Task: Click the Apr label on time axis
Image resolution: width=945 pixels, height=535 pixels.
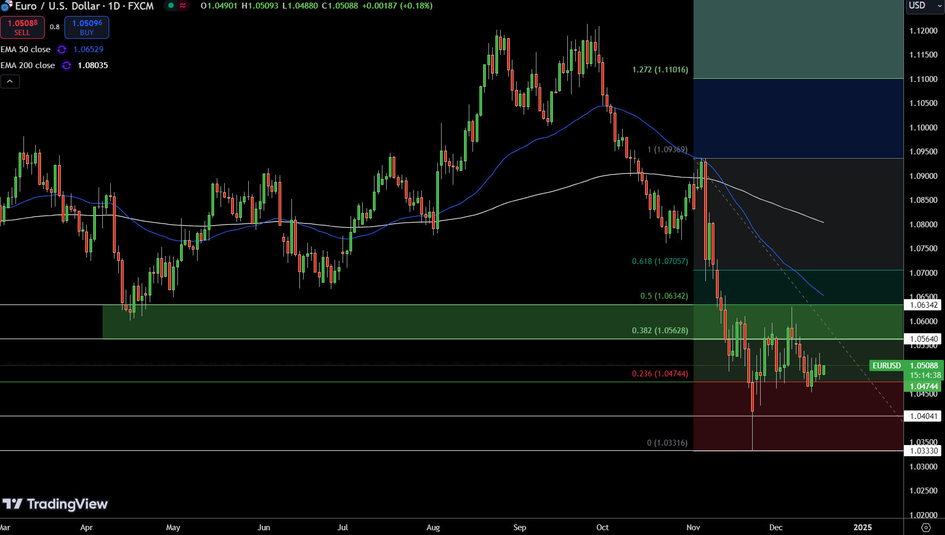Action: tap(86, 528)
